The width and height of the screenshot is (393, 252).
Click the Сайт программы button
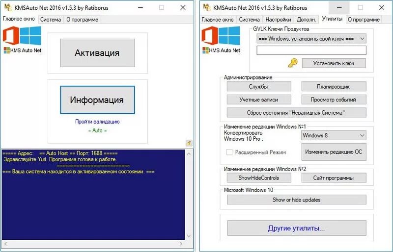[334, 178]
